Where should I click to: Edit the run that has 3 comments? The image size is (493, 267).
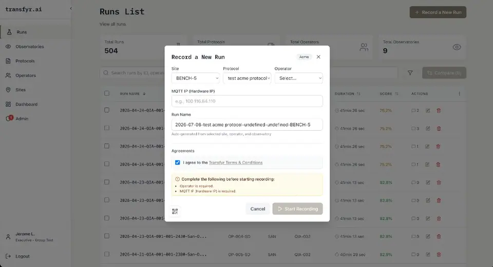pyautogui.click(x=428, y=128)
